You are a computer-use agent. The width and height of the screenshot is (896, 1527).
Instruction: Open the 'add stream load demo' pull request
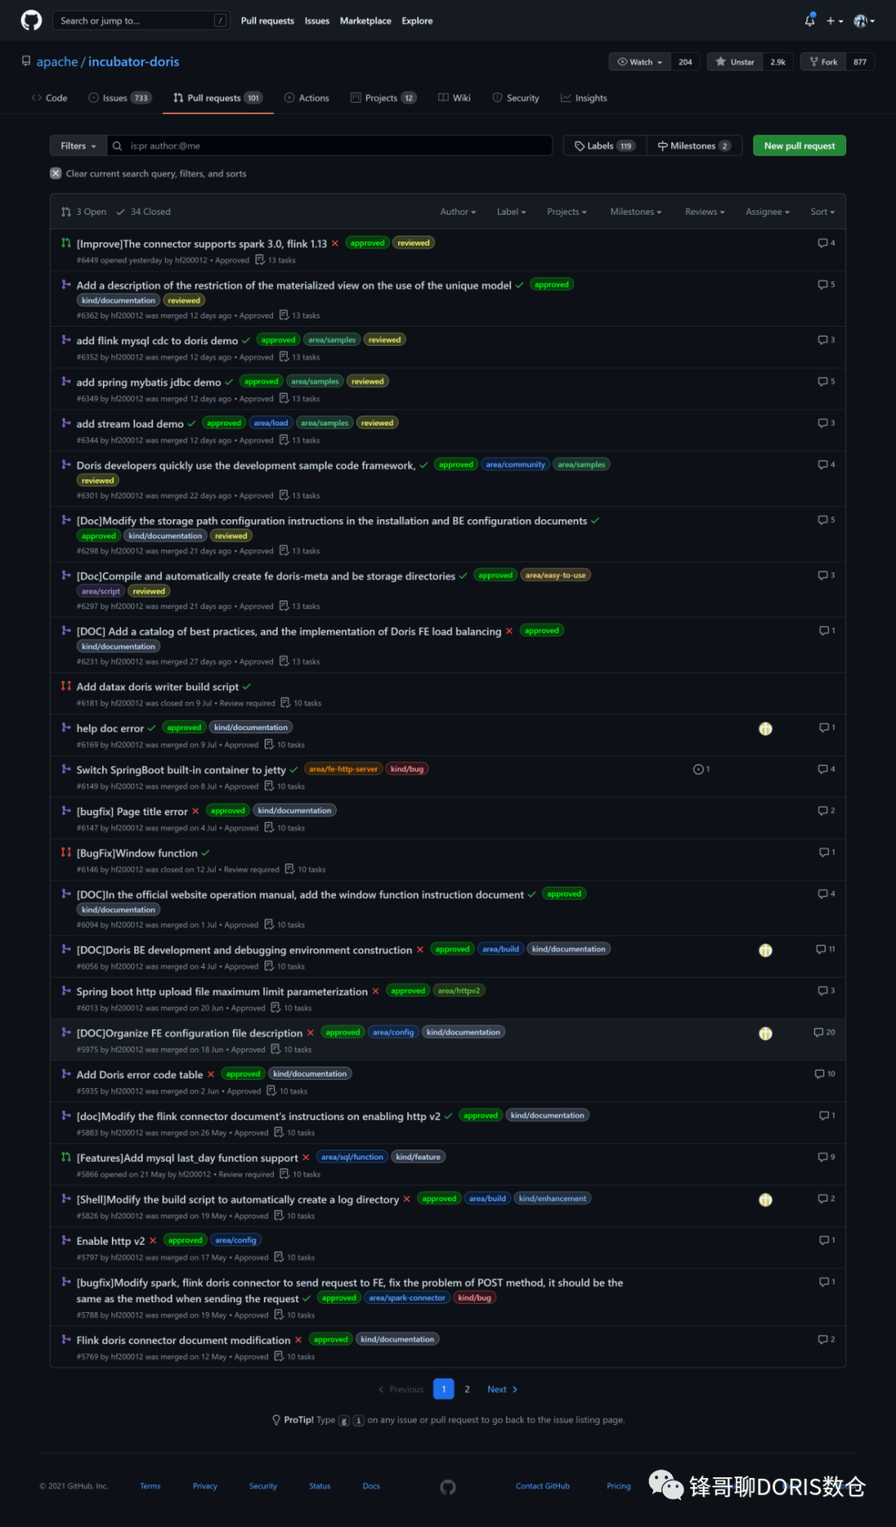click(130, 424)
